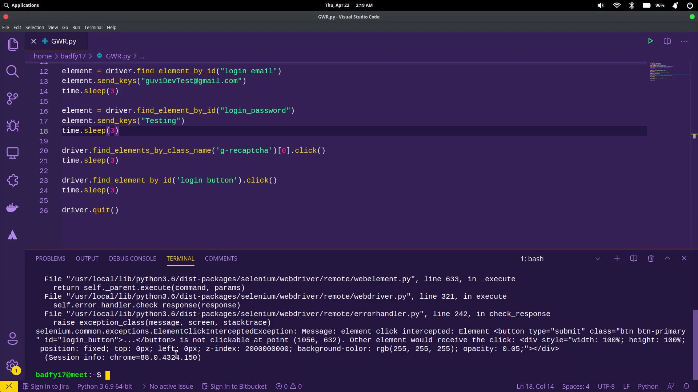Image resolution: width=698 pixels, height=392 pixels.
Task: Kill terminal with trash icon
Action: (651, 258)
